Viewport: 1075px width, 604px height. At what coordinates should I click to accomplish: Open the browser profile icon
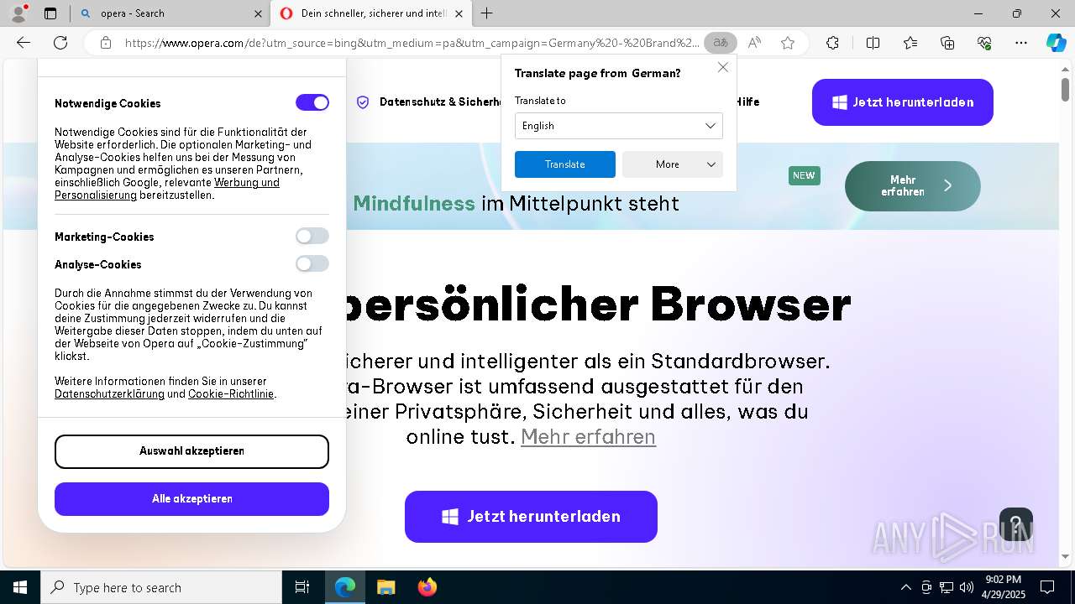click(18, 13)
